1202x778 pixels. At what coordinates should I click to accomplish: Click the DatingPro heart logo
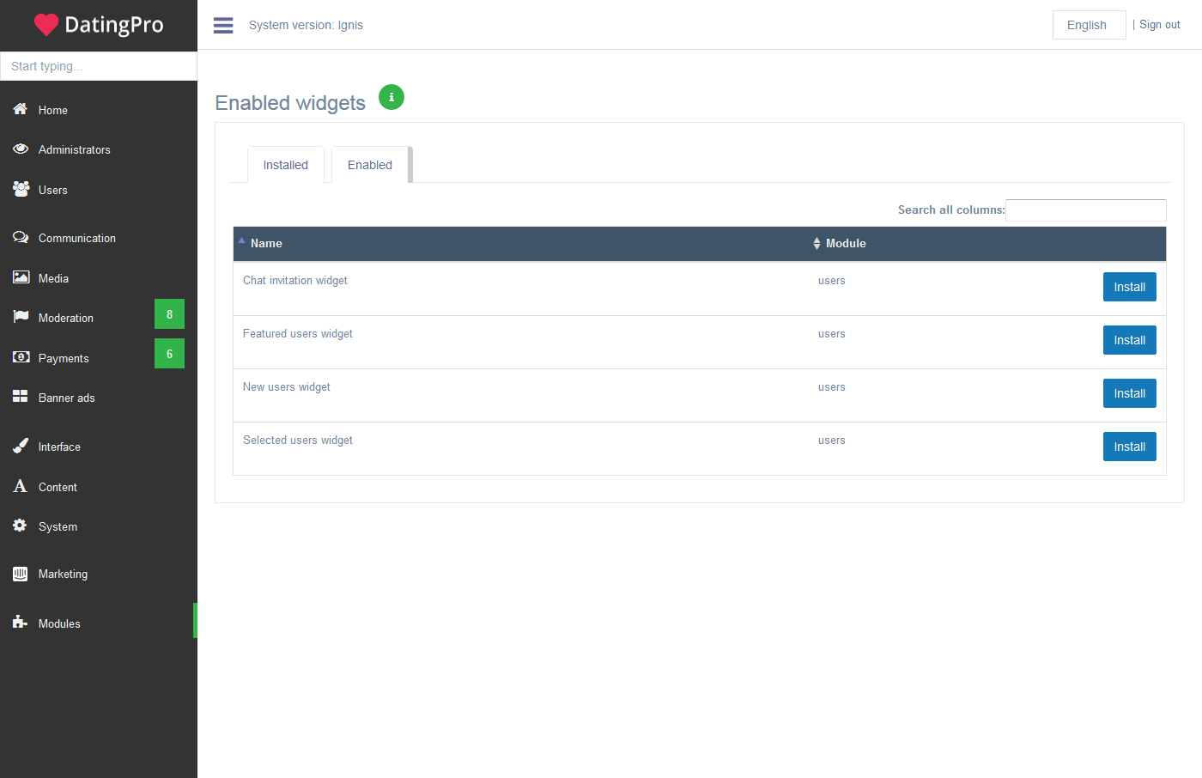[46, 25]
